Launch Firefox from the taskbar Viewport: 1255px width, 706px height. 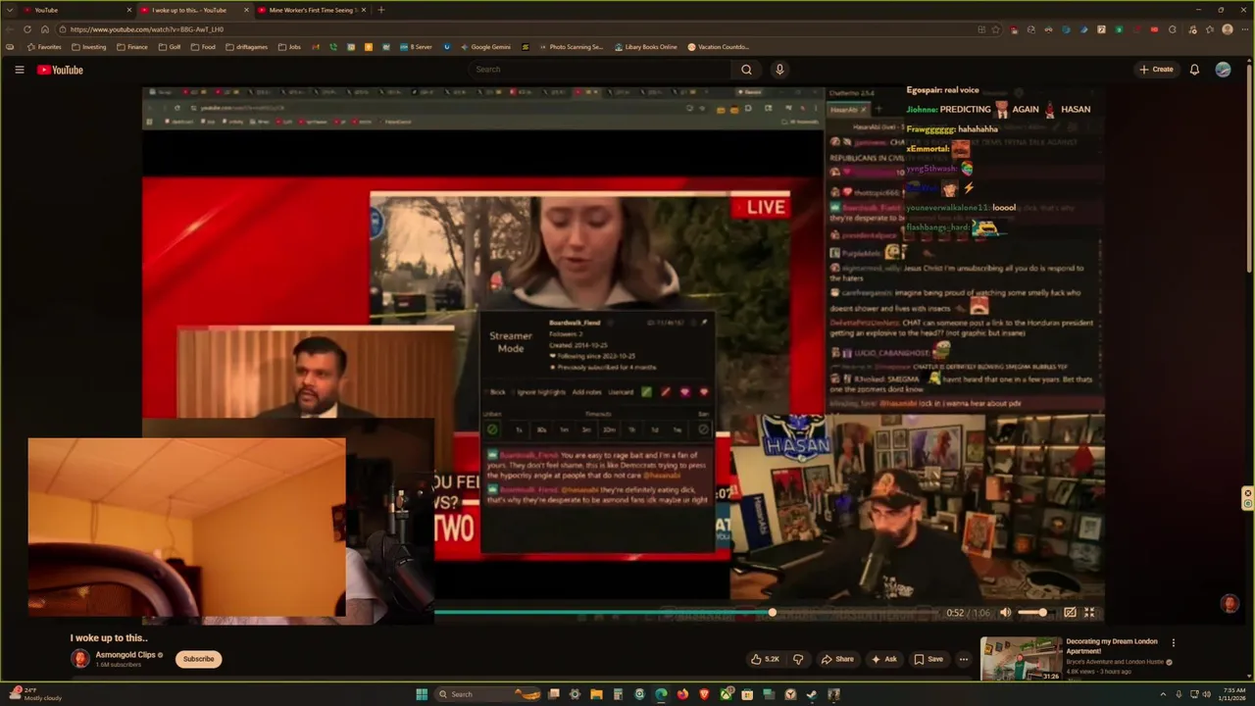point(682,694)
